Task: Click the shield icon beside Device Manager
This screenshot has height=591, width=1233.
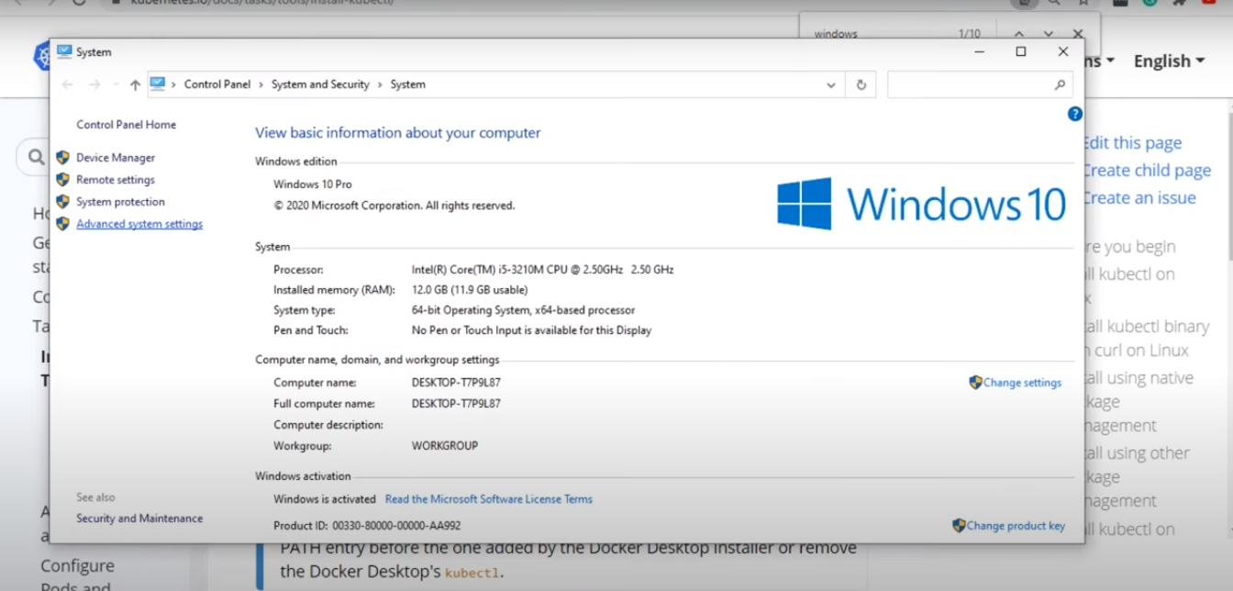Action: click(x=62, y=158)
